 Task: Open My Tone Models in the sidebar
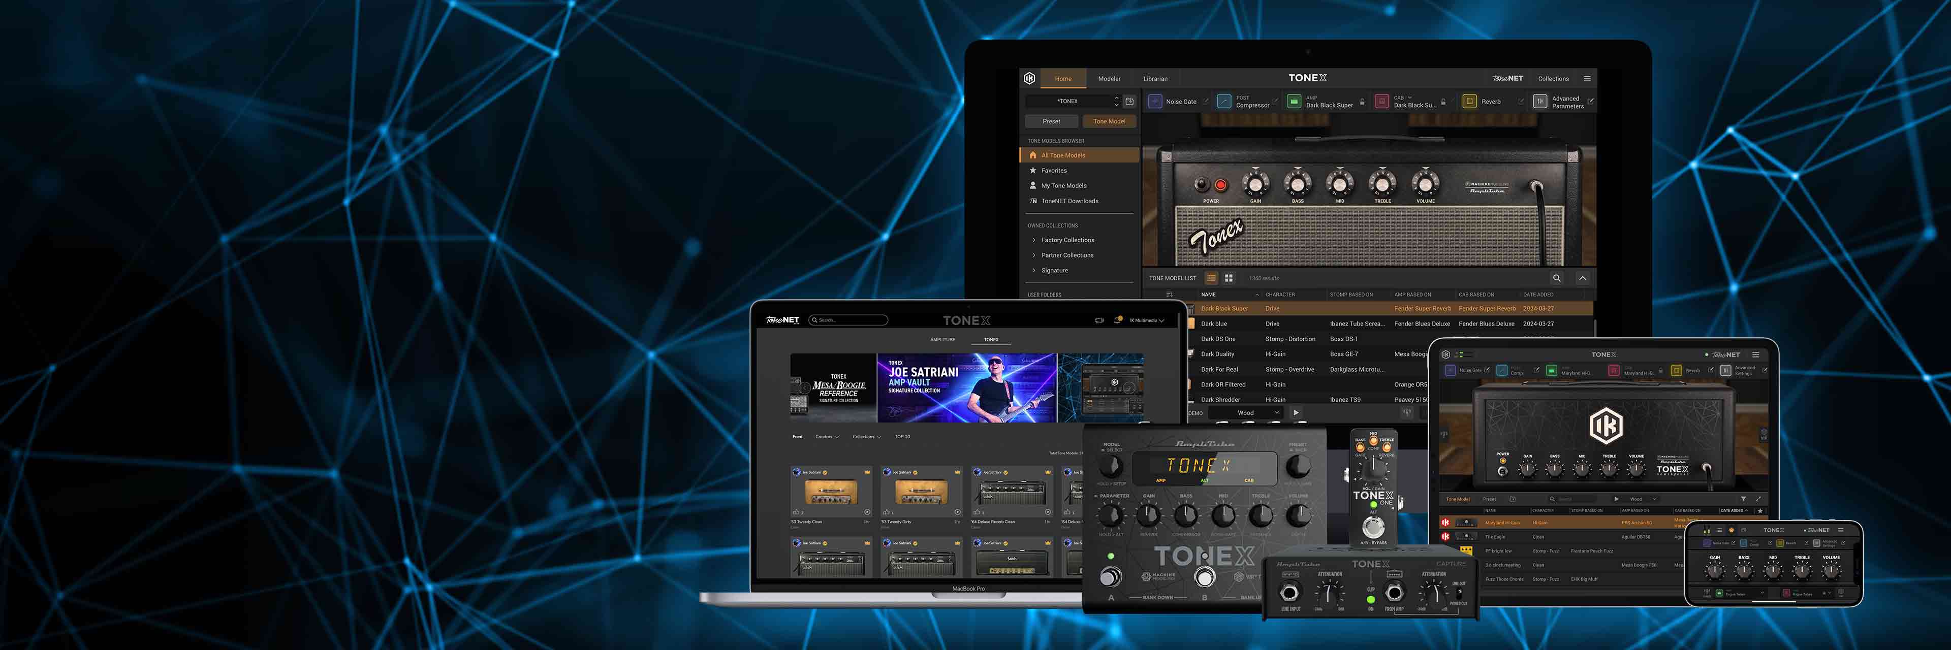pos(1063,185)
